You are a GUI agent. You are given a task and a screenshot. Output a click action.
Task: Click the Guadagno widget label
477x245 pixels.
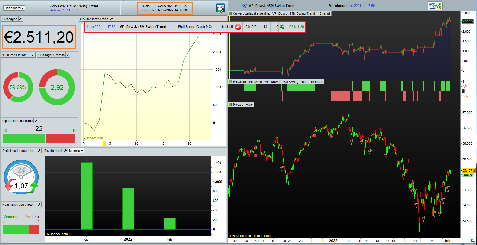pos(10,19)
